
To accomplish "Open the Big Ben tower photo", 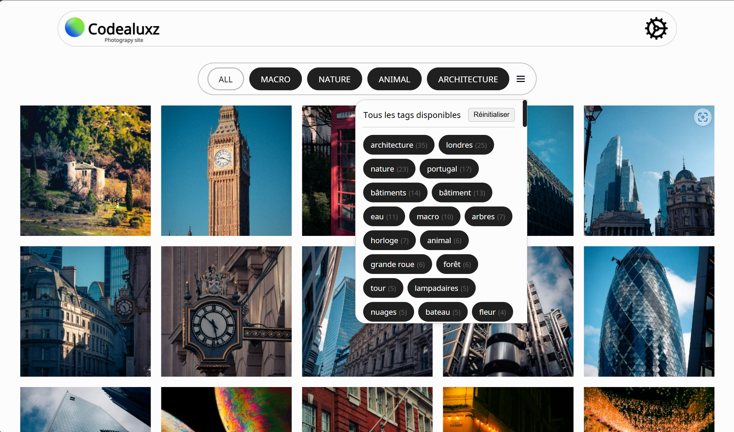I will pos(226,171).
